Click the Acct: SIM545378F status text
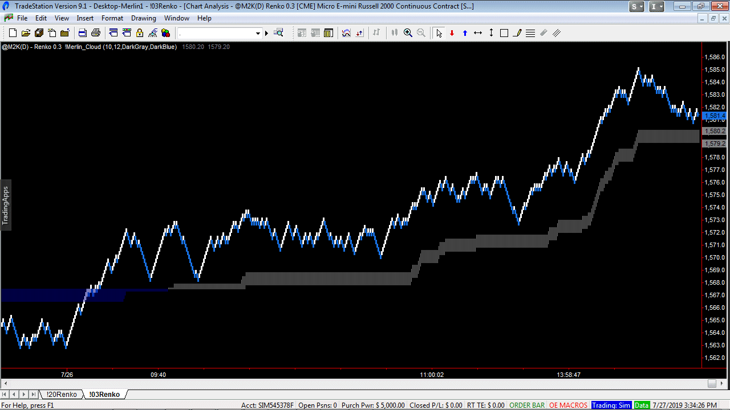Viewport: 730px width, 410px height. coord(267,405)
